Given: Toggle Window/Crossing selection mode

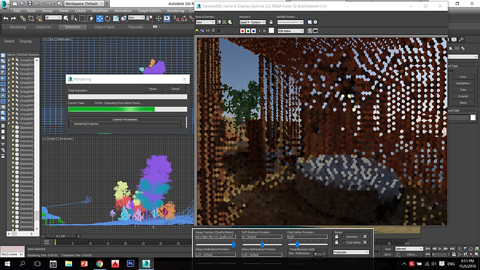Looking at the screenshot, I should [90, 18].
